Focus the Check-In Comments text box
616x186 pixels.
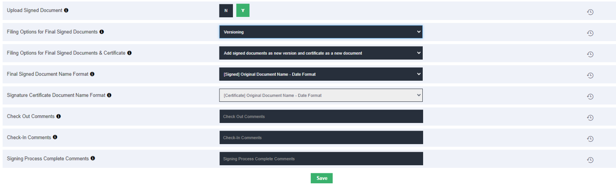coord(321,138)
